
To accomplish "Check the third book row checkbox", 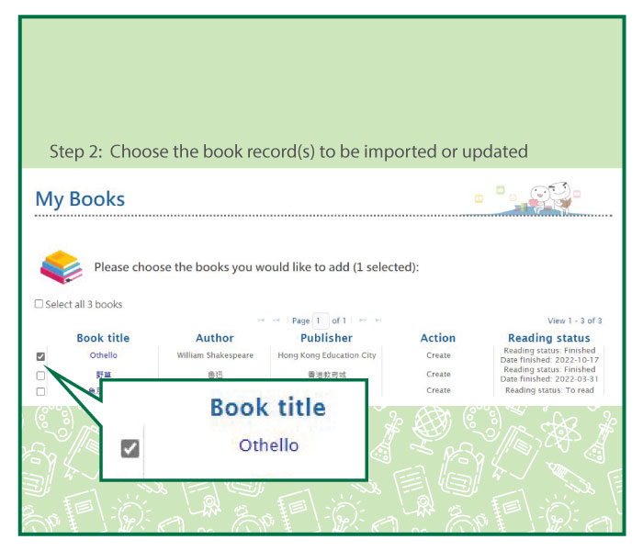I will 40,391.
